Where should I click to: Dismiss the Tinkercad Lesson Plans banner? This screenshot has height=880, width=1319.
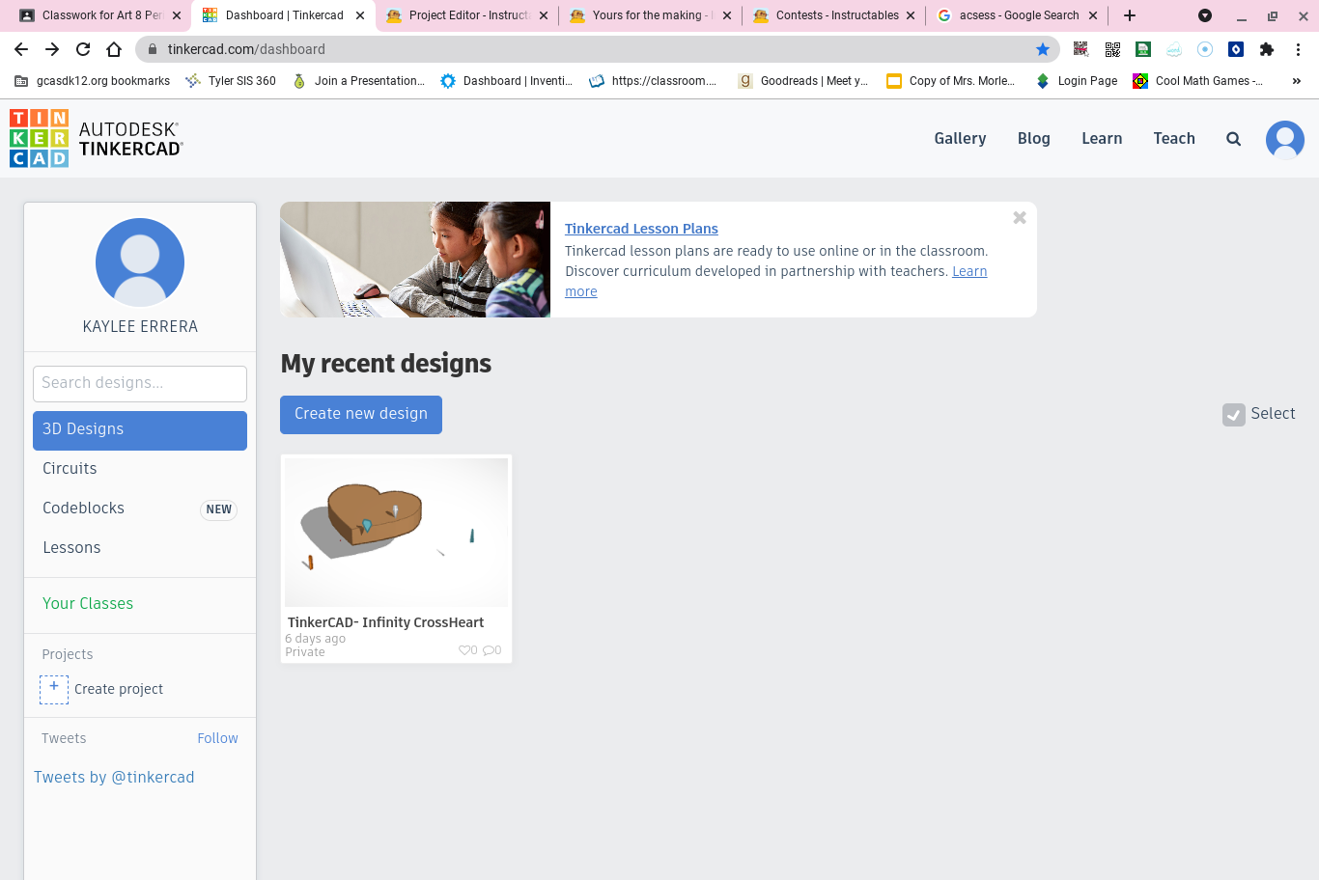point(1019,218)
